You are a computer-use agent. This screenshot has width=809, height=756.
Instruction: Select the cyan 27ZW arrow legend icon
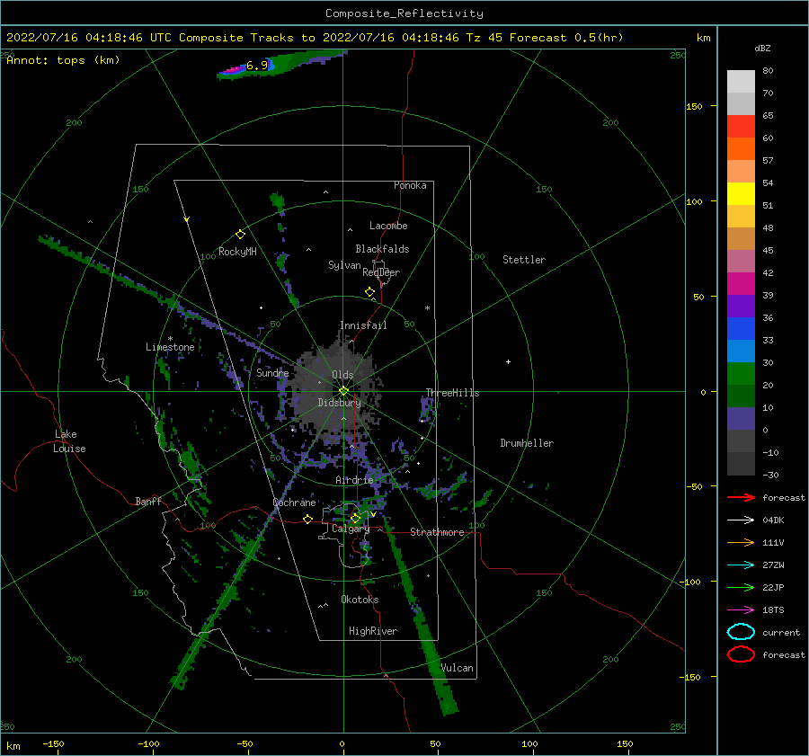pos(741,565)
